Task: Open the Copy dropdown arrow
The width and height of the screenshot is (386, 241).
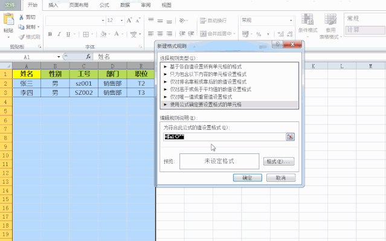Action: click(39, 27)
